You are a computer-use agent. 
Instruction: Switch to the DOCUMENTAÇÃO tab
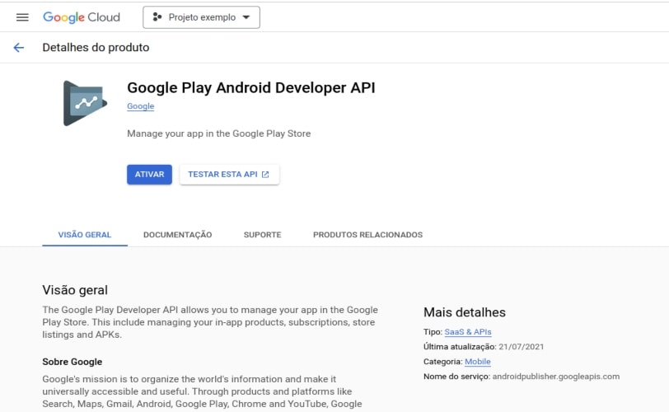pos(177,235)
